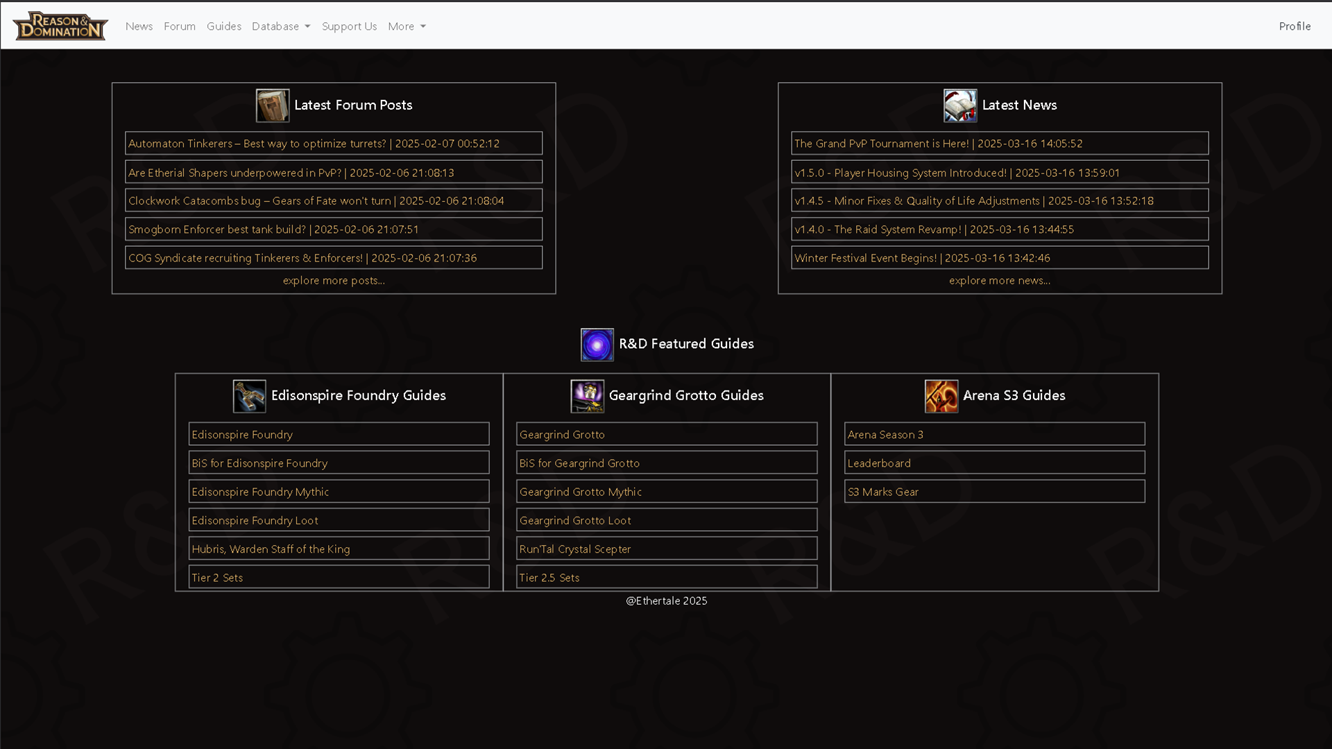
Task: Expand the Database menu chevron
Action: tap(307, 26)
